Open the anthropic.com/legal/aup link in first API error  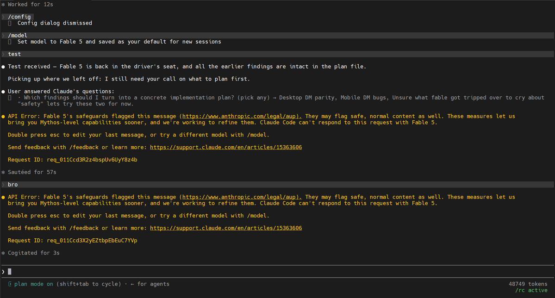[x=242, y=116]
